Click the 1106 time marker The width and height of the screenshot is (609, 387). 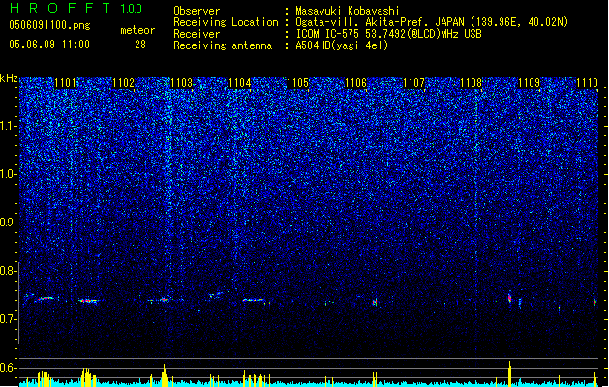pyautogui.click(x=355, y=83)
